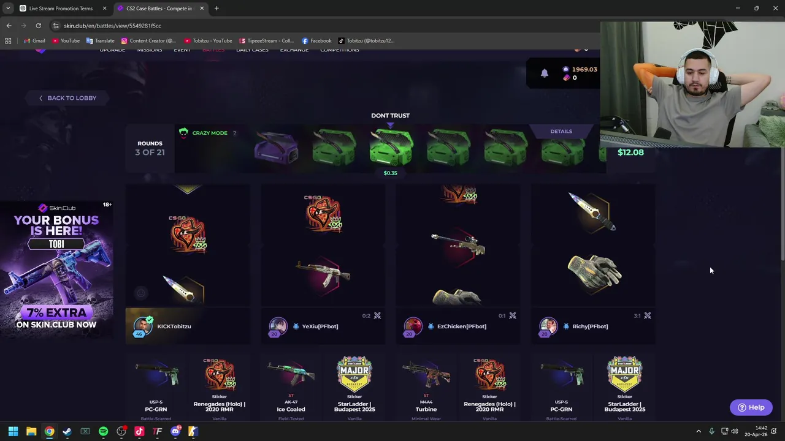The width and height of the screenshot is (785, 441).
Task: Open the Facebook bookmark
Action: (x=316, y=41)
